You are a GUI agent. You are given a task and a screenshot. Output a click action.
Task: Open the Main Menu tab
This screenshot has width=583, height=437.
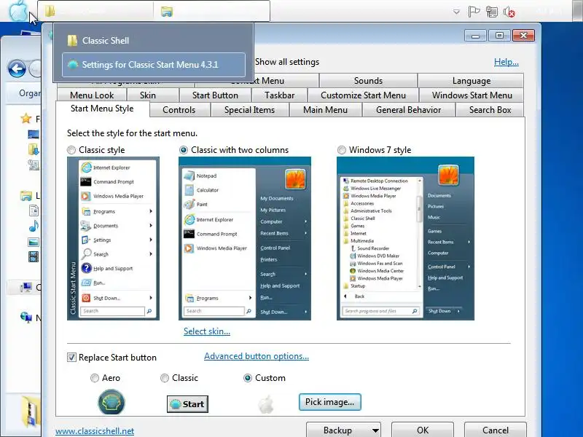pyautogui.click(x=325, y=110)
